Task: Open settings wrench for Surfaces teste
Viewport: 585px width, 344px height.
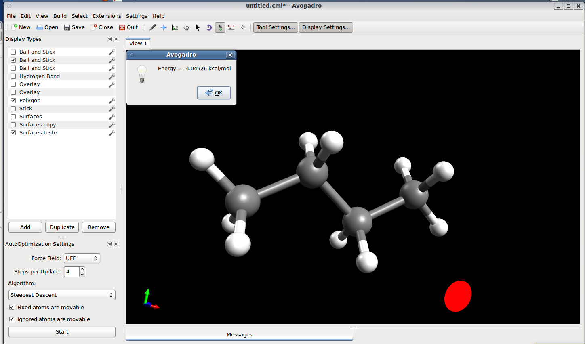Action: click(112, 132)
